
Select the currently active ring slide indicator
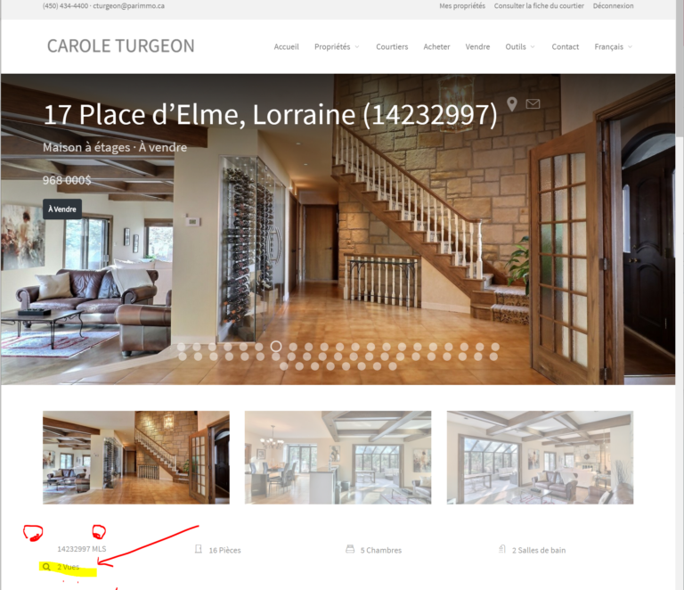276,347
